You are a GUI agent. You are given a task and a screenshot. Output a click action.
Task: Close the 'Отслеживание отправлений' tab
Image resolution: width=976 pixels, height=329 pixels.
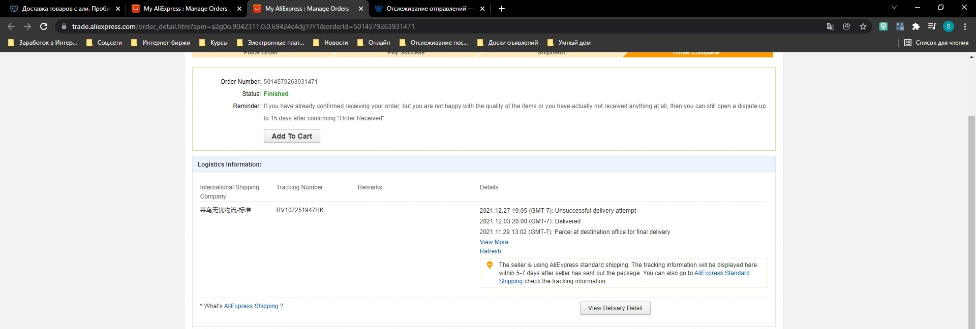click(x=482, y=9)
